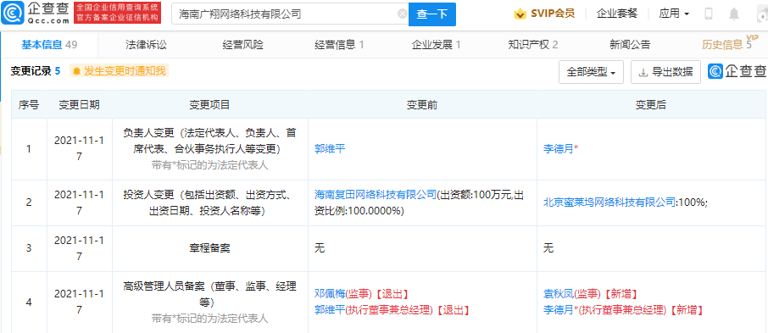Click the 查一下 search button
Viewport: 768px width, 333px height.
coord(432,14)
